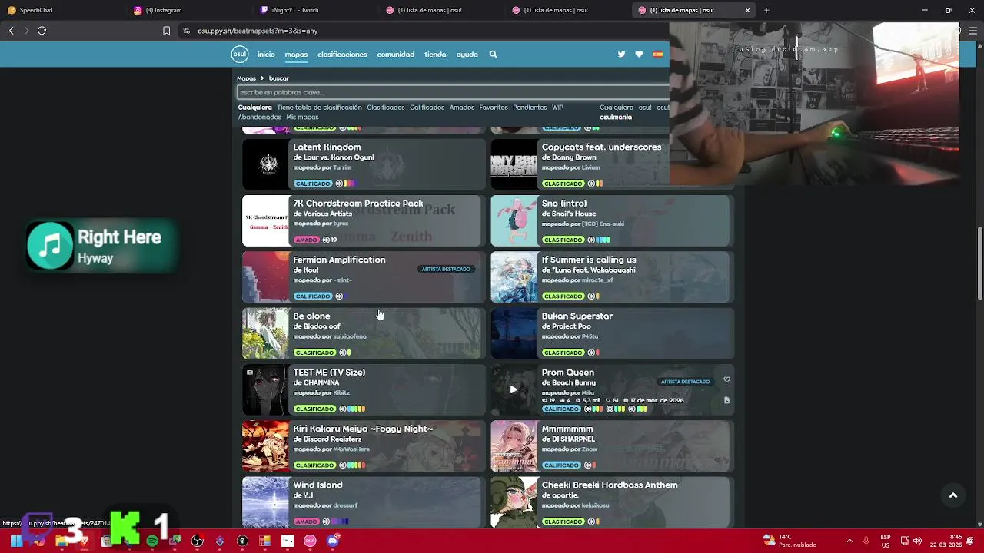Click the browser address bar URL
This screenshot has width=984, height=553.
[258, 31]
